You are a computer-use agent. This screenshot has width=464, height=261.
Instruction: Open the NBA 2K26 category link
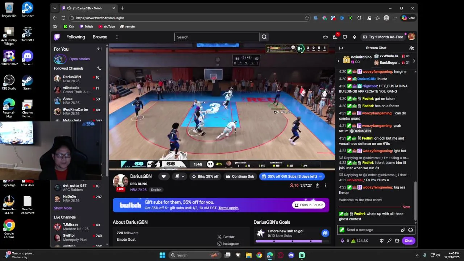point(138,190)
